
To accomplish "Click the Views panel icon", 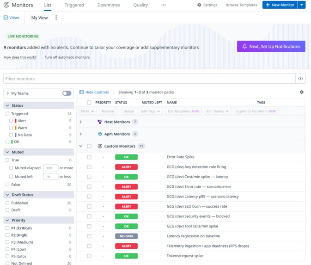I will [x=6, y=18].
